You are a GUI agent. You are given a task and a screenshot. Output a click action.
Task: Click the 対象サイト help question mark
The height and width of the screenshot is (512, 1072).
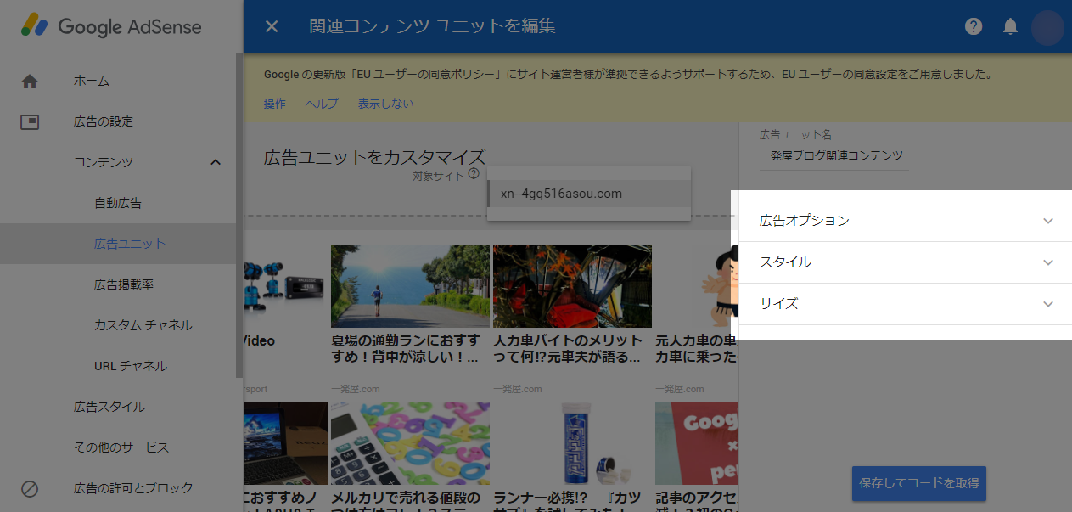(x=473, y=173)
